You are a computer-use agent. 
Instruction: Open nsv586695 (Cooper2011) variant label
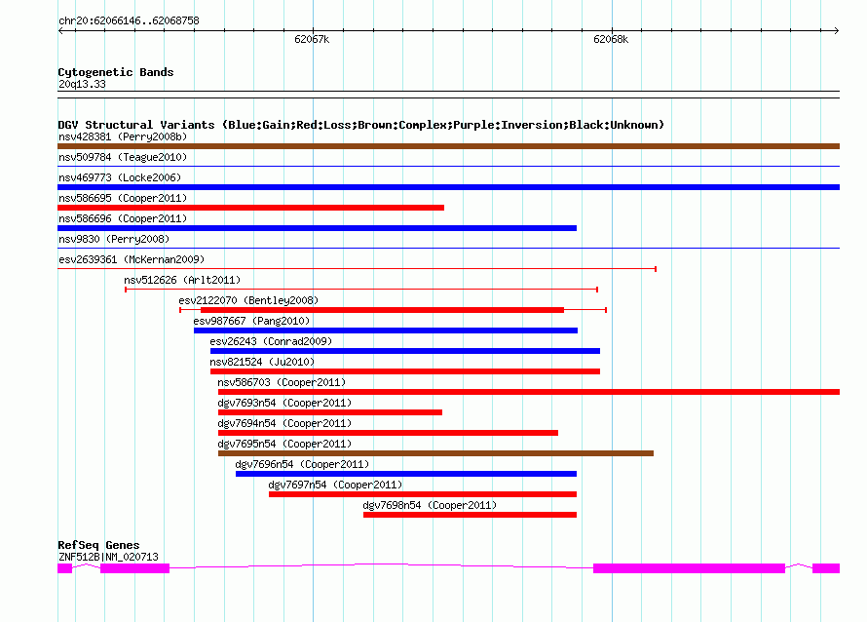(x=123, y=198)
